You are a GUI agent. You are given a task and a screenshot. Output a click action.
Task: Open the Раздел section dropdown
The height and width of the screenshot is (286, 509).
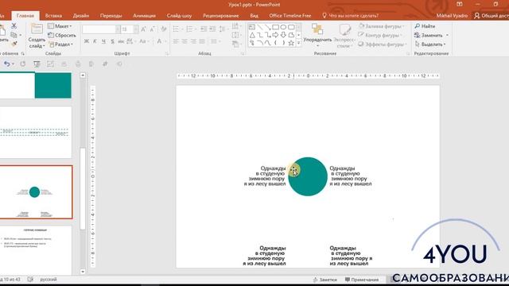[60, 44]
